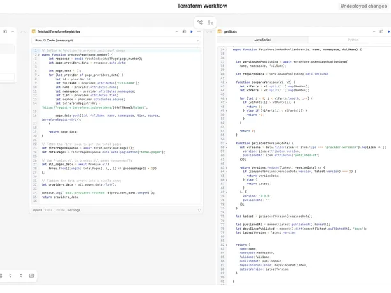Click the workflow graph layout icon
This screenshot has width=391, height=293.
click(200, 22)
